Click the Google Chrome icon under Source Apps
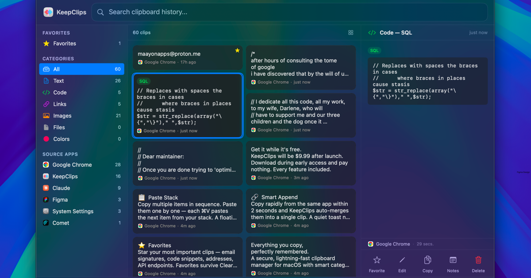This screenshot has width=531, height=278. (x=46, y=165)
